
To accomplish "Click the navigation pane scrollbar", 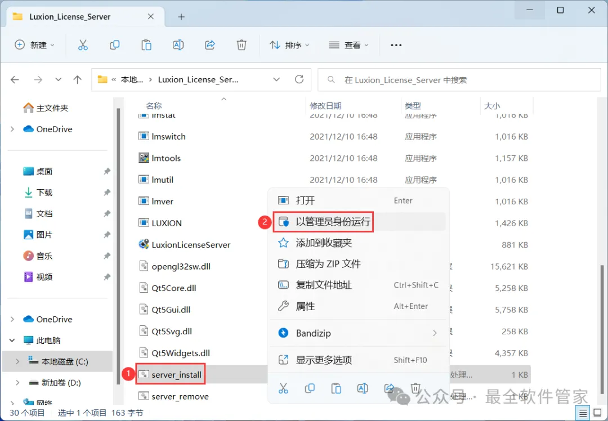I will pyautogui.click(x=118, y=246).
